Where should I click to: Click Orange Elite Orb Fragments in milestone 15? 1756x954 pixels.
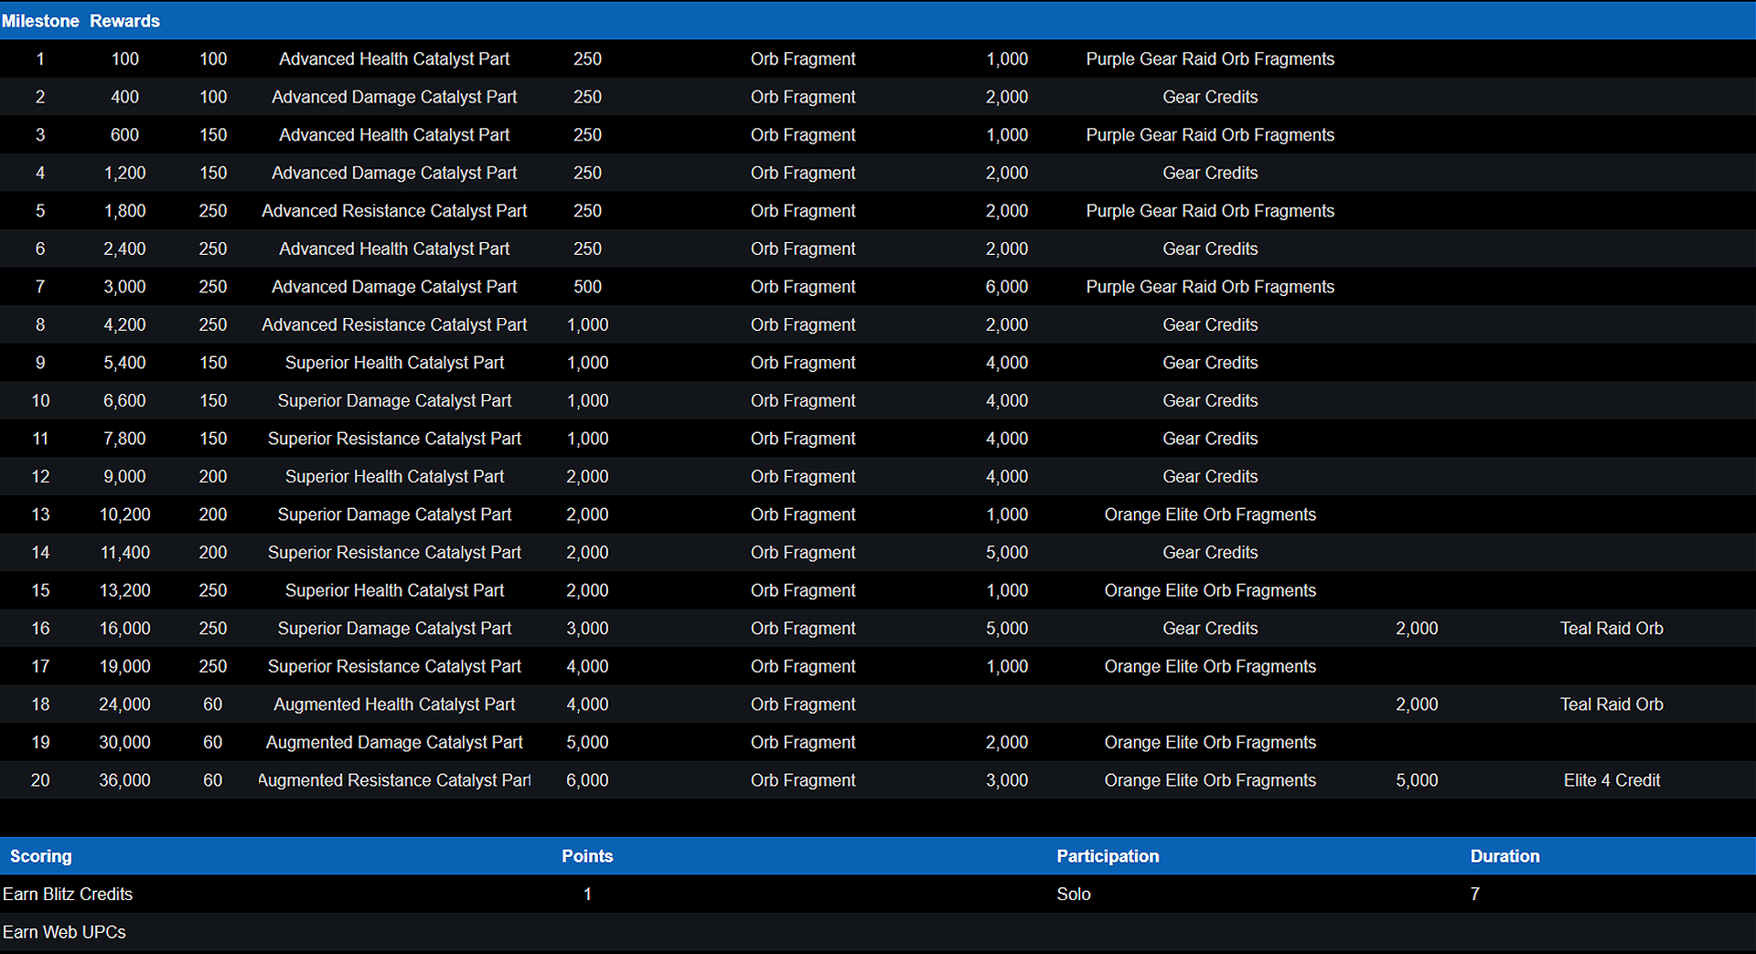pos(1210,590)
